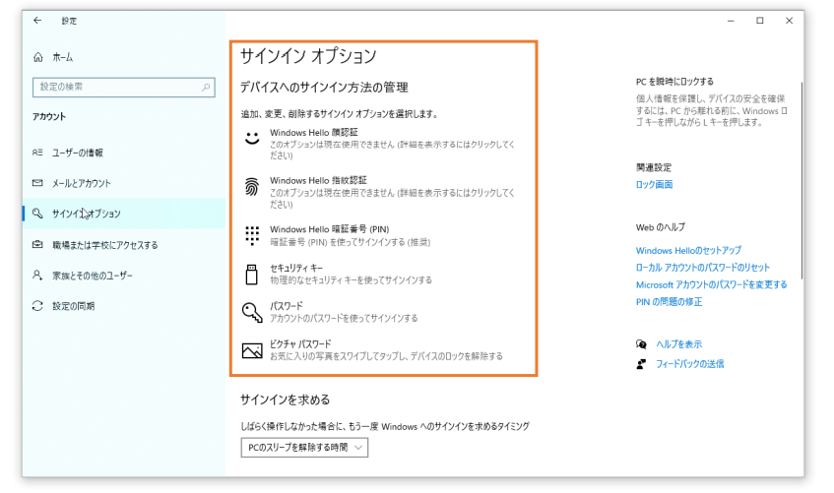834x493 pixels.
Task: Click the フィードバックの送信 link
Action: [690, 364]
